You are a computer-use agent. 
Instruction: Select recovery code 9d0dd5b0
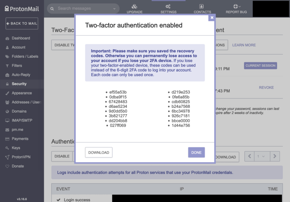pos(118,111)
